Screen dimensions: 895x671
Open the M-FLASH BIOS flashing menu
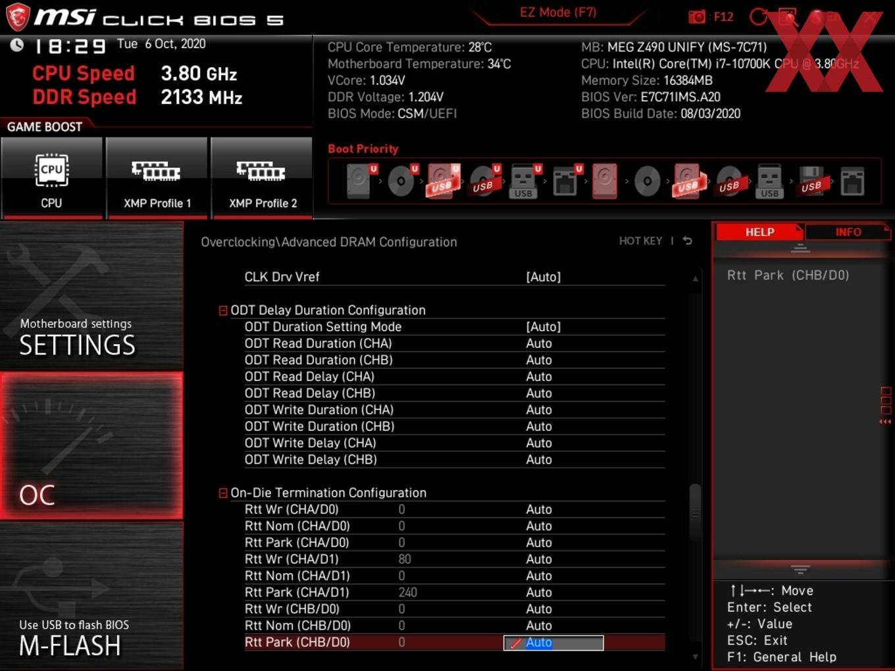[x=91, y=596]
